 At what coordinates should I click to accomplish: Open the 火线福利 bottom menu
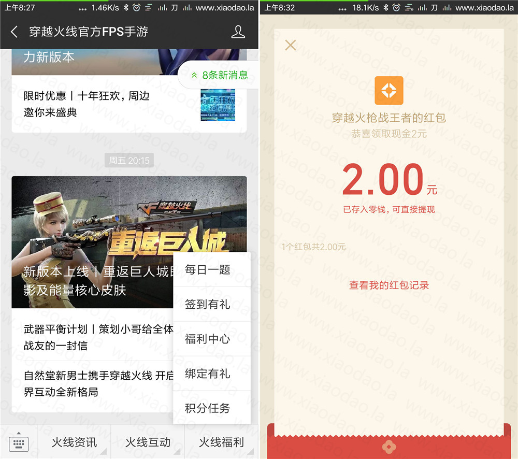pos(221,442)
